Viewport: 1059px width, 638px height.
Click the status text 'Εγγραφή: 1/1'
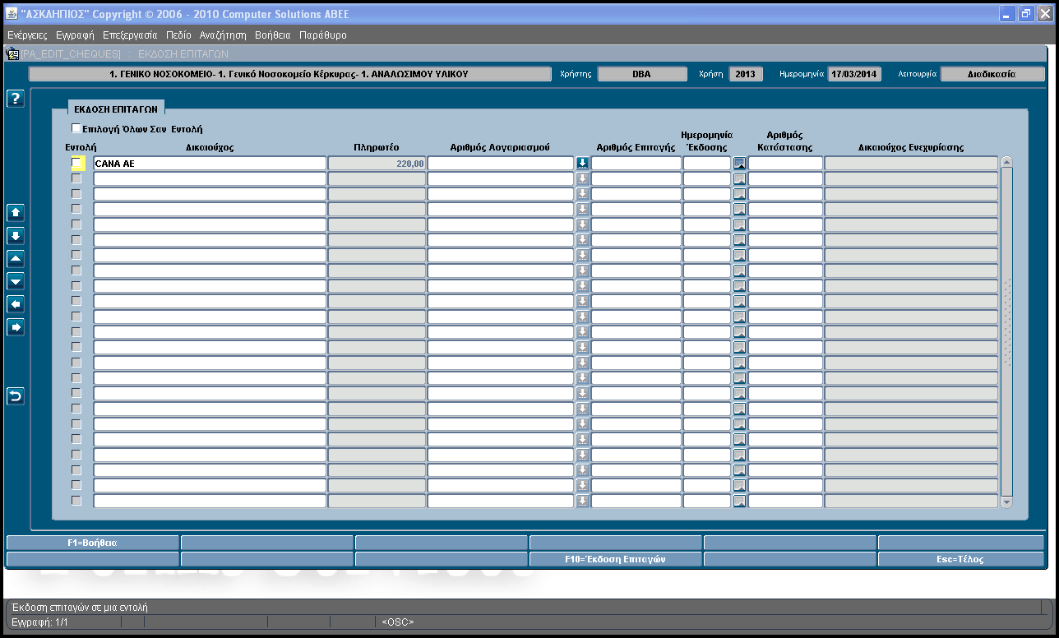coord(39,622)
